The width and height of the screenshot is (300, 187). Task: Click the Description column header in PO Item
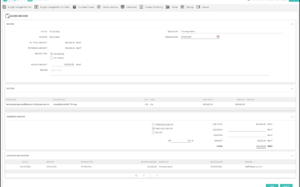click(59, 100)
